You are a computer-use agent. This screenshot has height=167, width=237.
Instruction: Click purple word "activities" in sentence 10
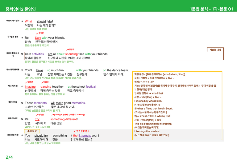(x=38, y=54)
